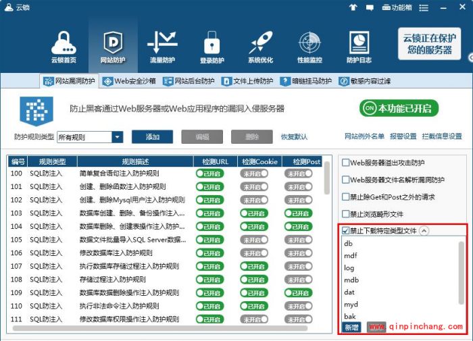473x341 pixels.
Task: Enable 禁止浏览畸形文件 checkbox
Action: tap(346, 214)
